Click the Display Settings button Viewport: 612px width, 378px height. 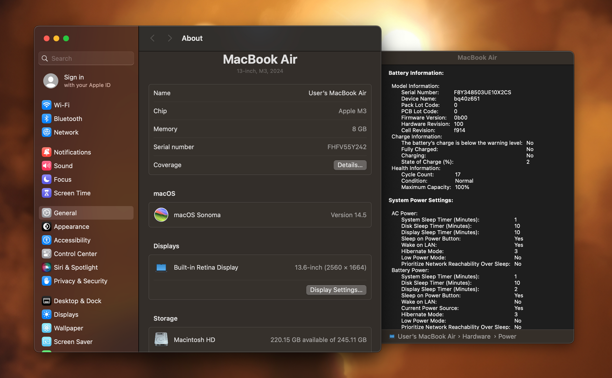click(x=336, y=290)
